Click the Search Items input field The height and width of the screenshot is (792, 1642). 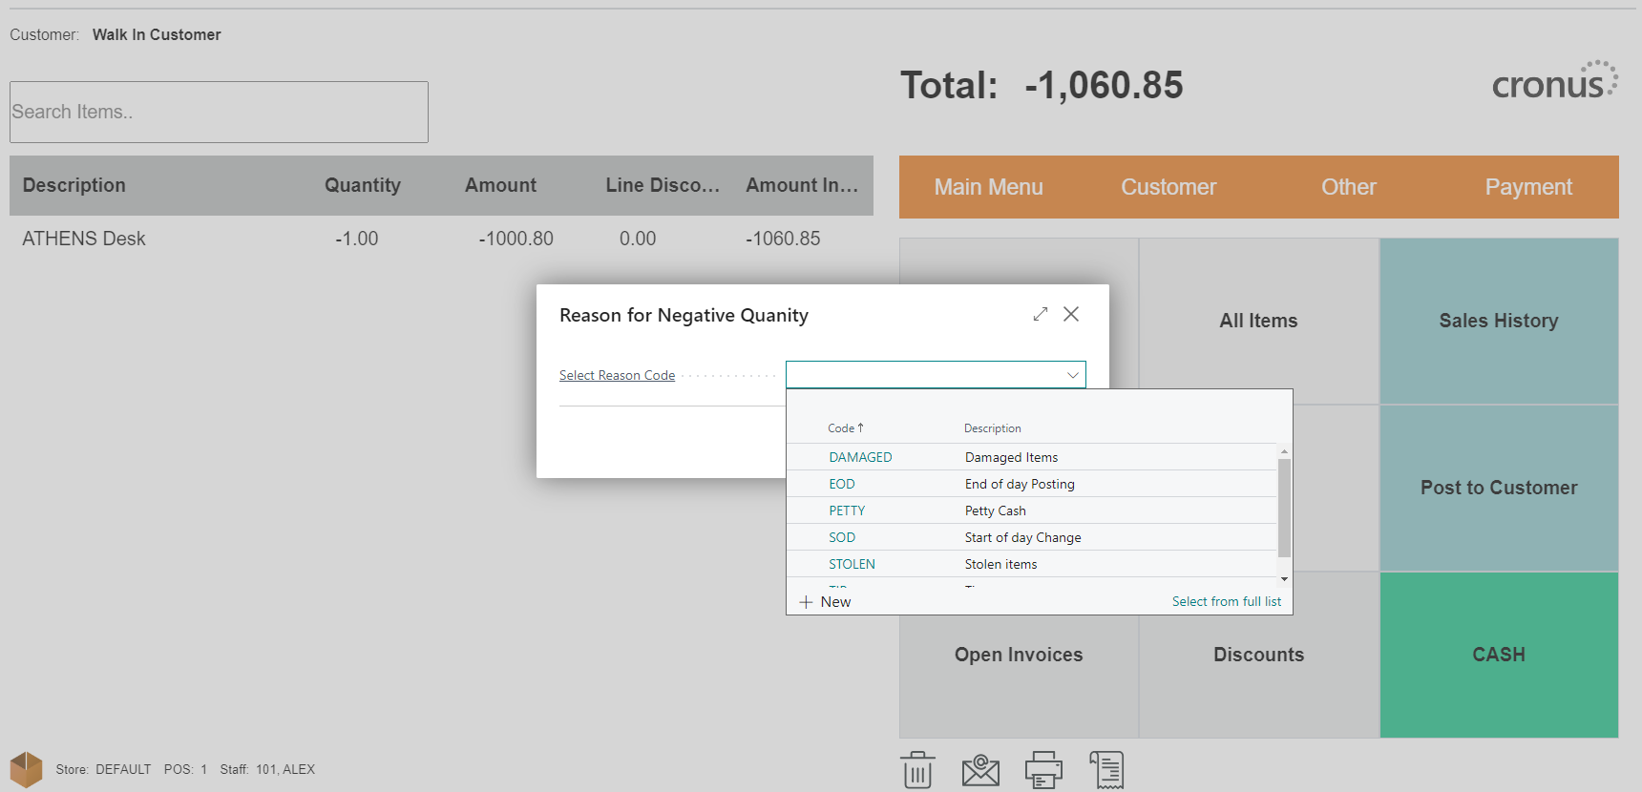[x=219, y=112]
